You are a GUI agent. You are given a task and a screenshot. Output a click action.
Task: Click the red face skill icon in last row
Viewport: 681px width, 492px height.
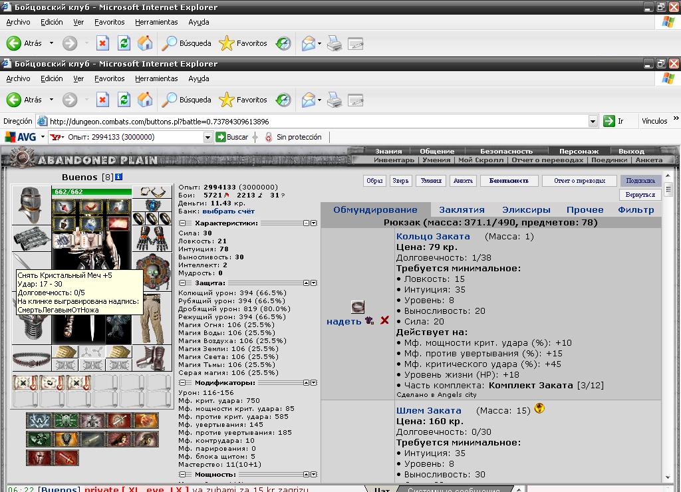(x=39, y=457)
